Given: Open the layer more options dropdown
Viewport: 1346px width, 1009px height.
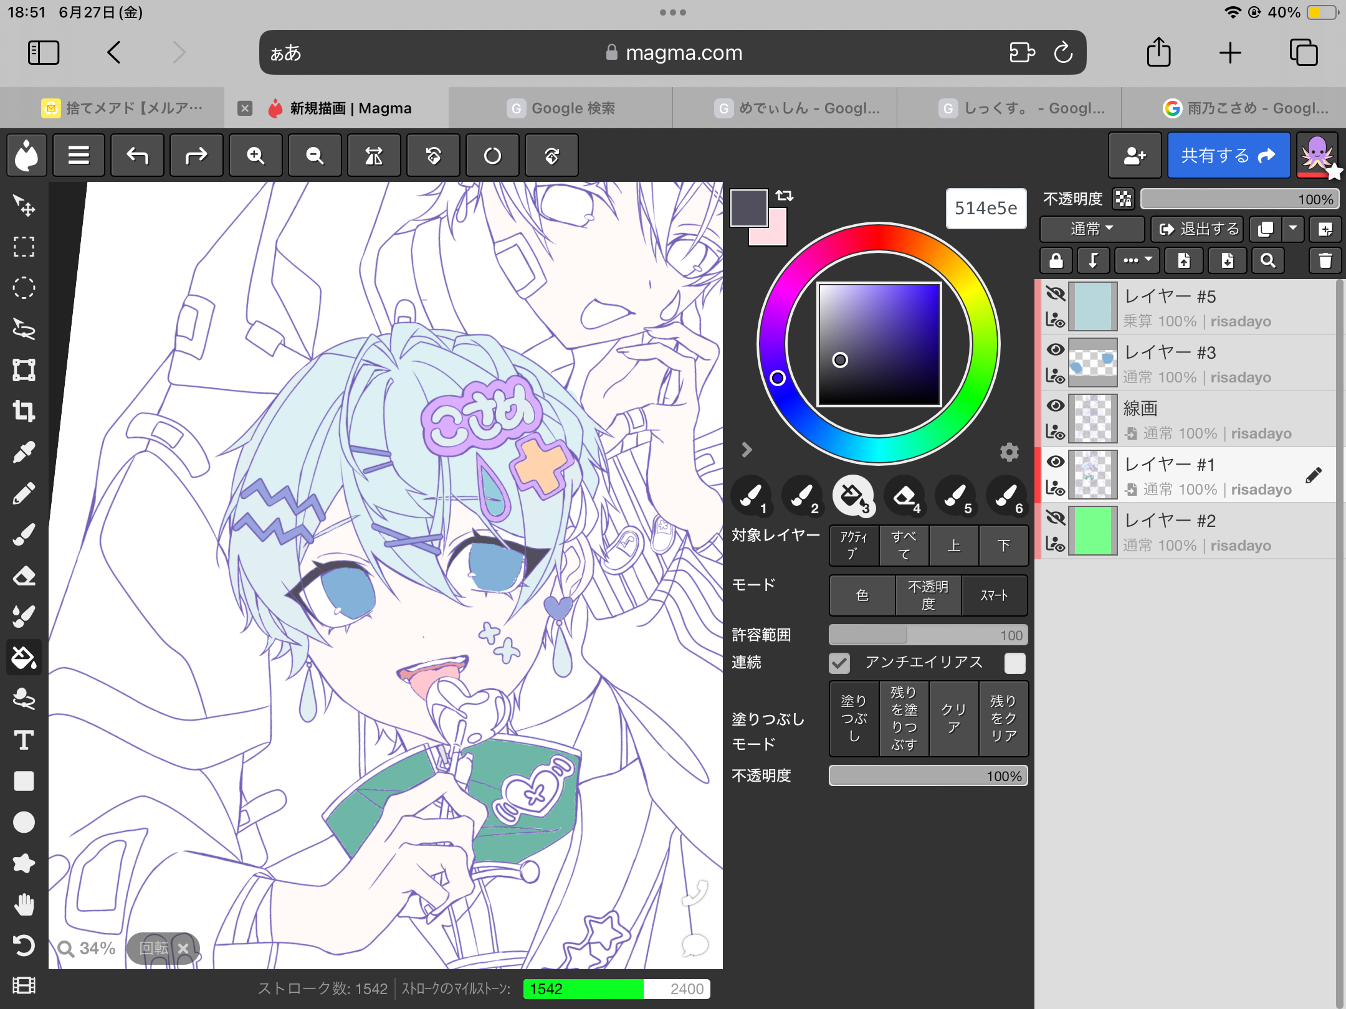Looking at the screenshot, I should (1138, 260).
